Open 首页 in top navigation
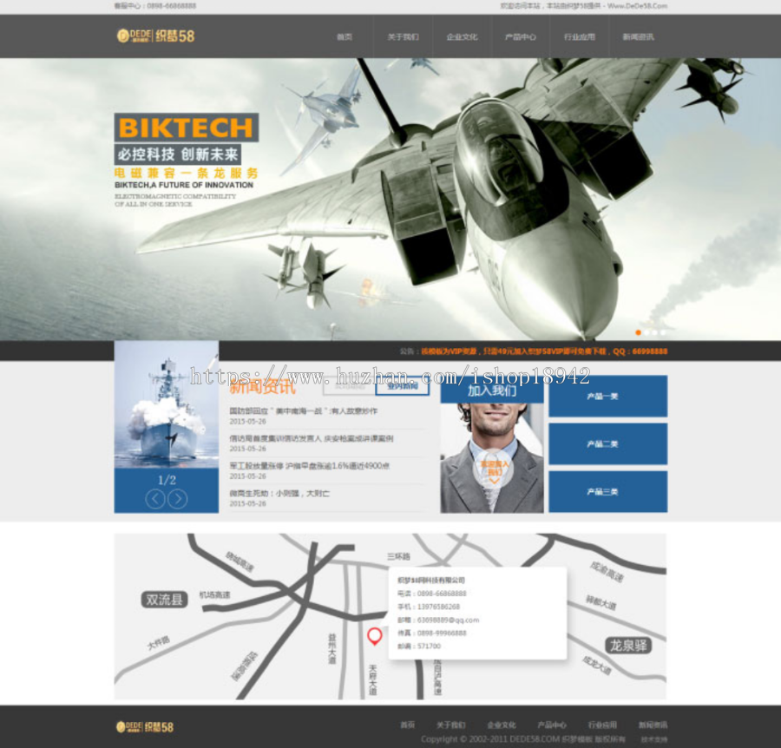Viewport: 781px width, 748px height. pyautogui.click(x=345, y=36)
